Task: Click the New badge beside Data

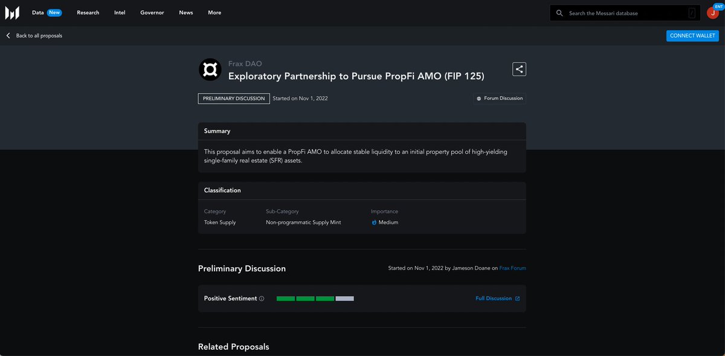Action: pos(54,13)
